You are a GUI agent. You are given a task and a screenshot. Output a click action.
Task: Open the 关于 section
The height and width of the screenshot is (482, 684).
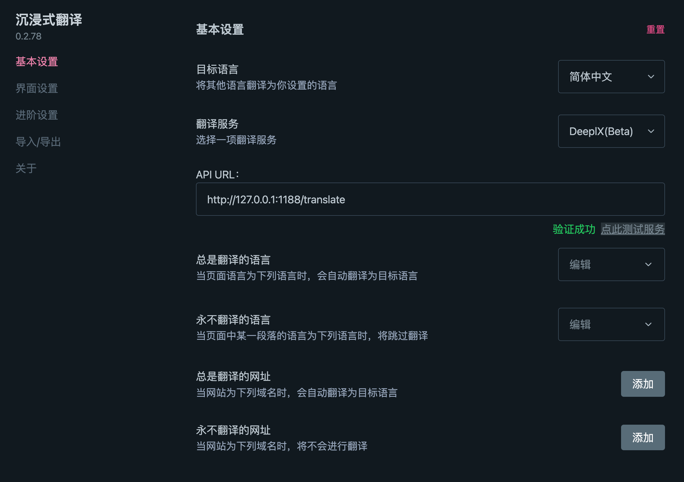26,168
